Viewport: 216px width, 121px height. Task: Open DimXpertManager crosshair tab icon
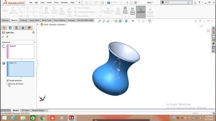[23, 28]
